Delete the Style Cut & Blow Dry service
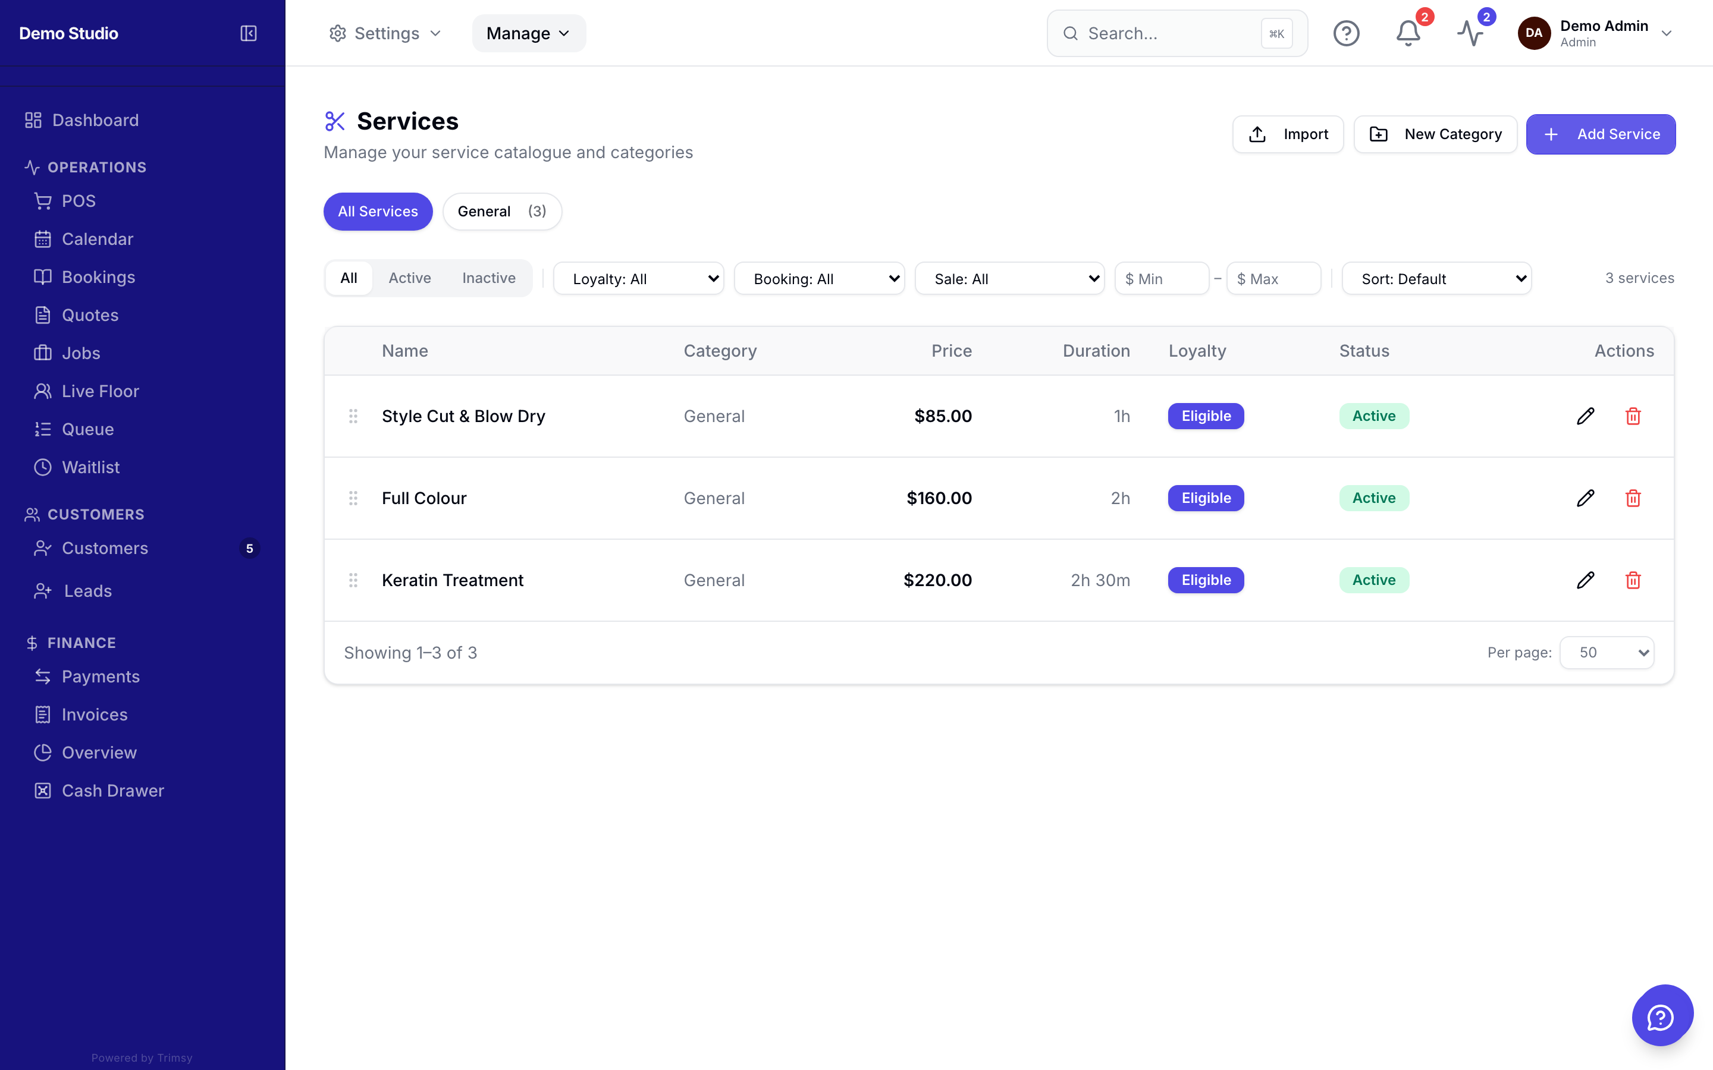Screen dimensions: 1713x1070 click(x=1633, y=416)
